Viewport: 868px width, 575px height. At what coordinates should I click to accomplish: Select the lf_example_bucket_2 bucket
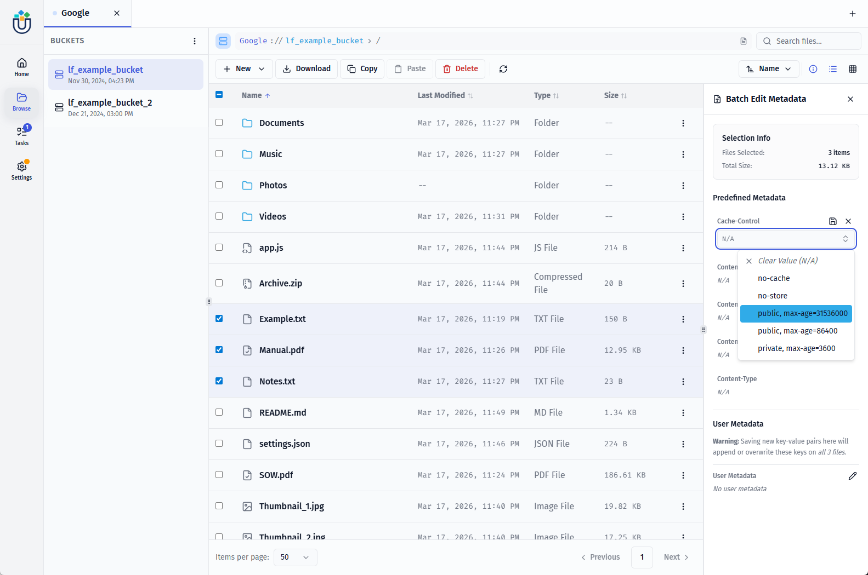[x=126, y=107]
